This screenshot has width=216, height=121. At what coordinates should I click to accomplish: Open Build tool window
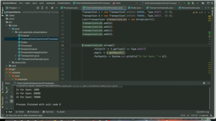click(x=61, y=112)
